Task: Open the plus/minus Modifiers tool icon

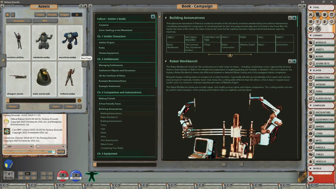Action: (318, 22)
